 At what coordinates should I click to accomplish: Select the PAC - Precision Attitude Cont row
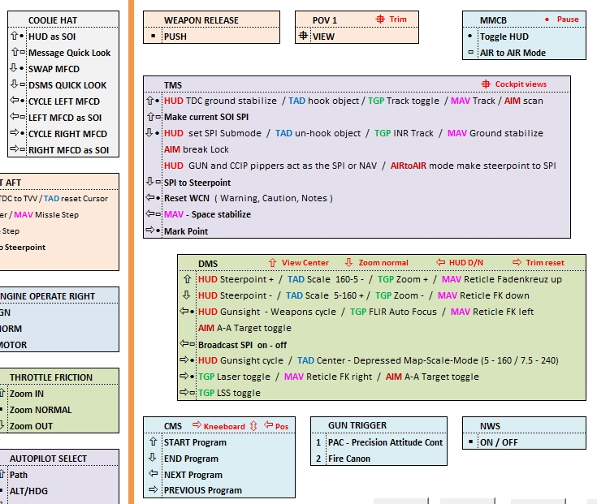(379, 442)
